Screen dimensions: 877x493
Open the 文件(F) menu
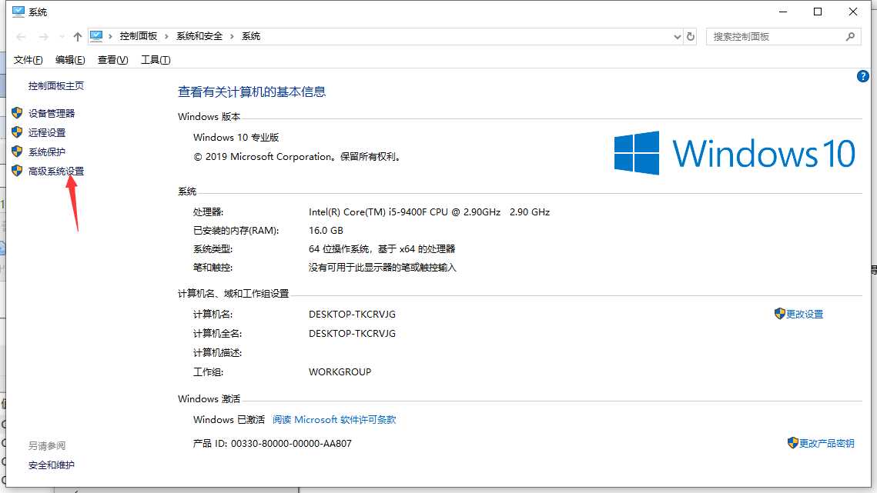tap(28, 60)
